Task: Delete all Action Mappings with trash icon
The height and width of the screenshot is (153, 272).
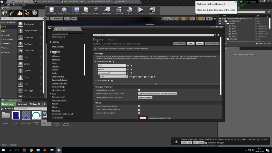Action: point(113,62)
